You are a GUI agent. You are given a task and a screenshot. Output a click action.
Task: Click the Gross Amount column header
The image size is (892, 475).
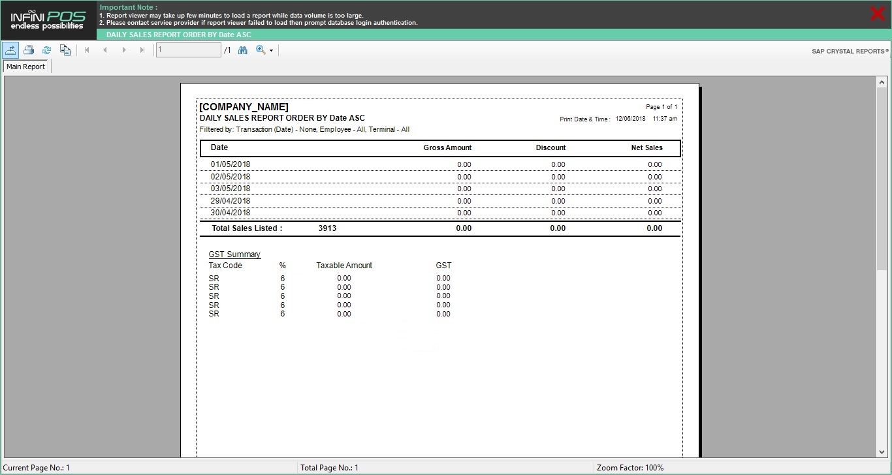pyautogui.click(x=447, y=148)
